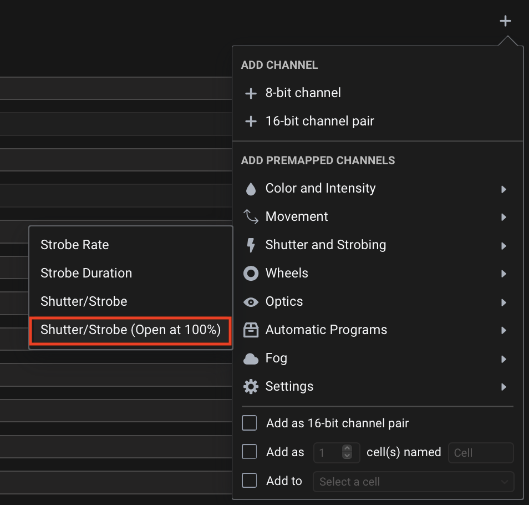This screenshot has width=529, height=505.
Task: Click the Automatic Programs box icon
Action: click(x=251, y=330)
